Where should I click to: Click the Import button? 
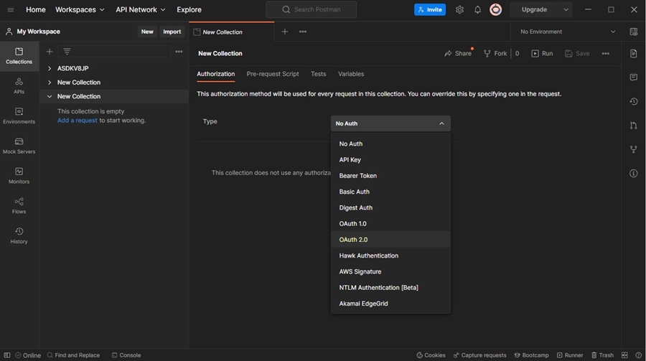pyautogui.click(x=172, y=32)
